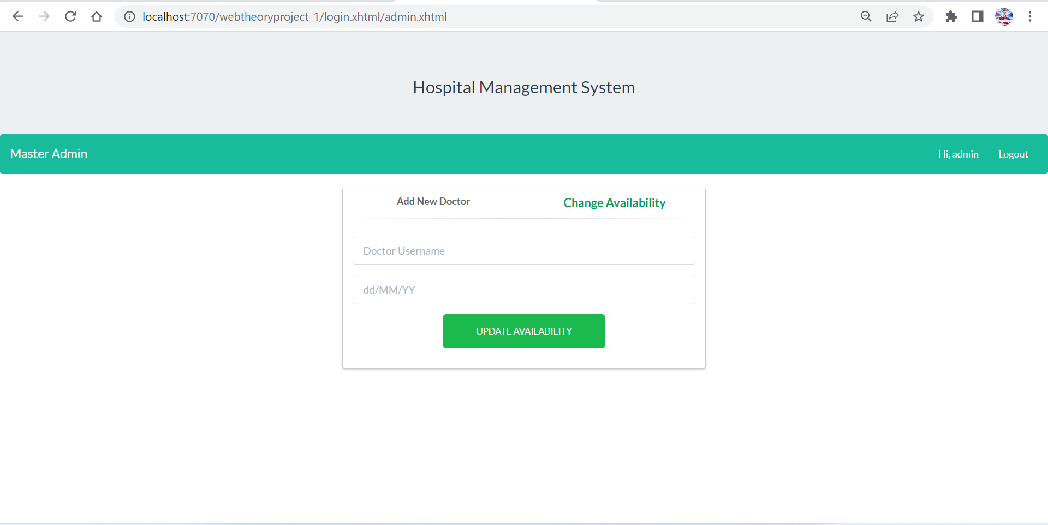Viewport: 1048px width, 525px height.
Task: Click the browser home icon
Action: tap(97, 16)
